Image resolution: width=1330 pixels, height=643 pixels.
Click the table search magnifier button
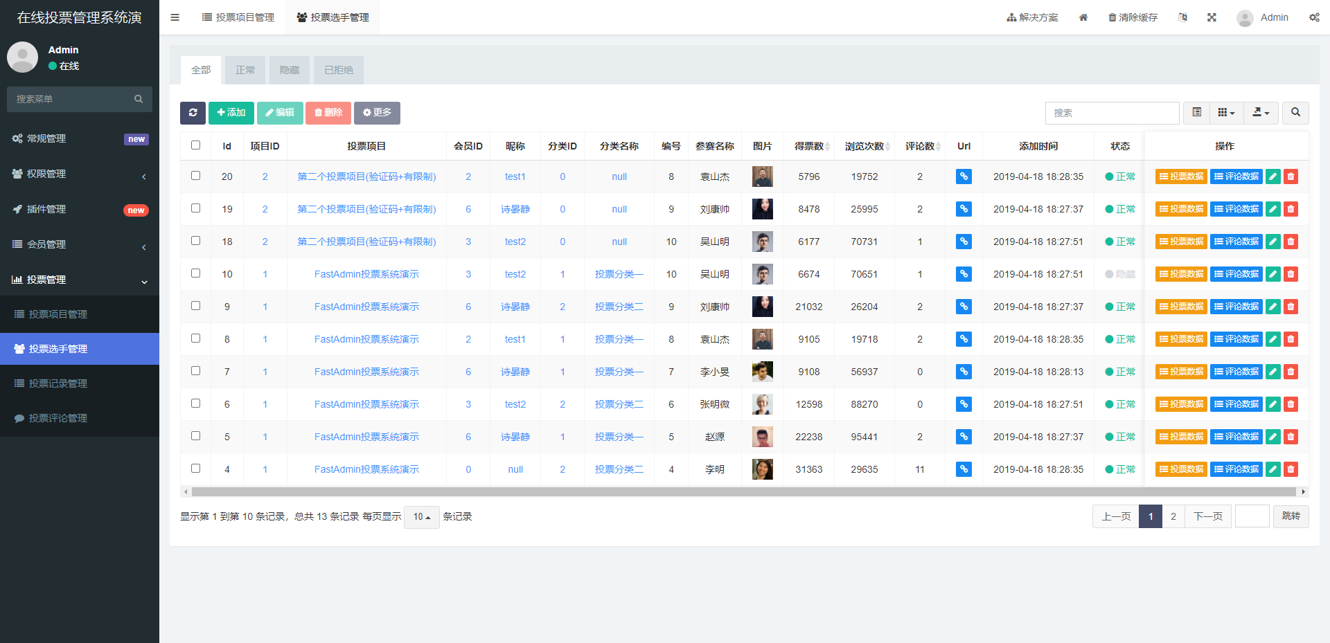(1295, 113)
